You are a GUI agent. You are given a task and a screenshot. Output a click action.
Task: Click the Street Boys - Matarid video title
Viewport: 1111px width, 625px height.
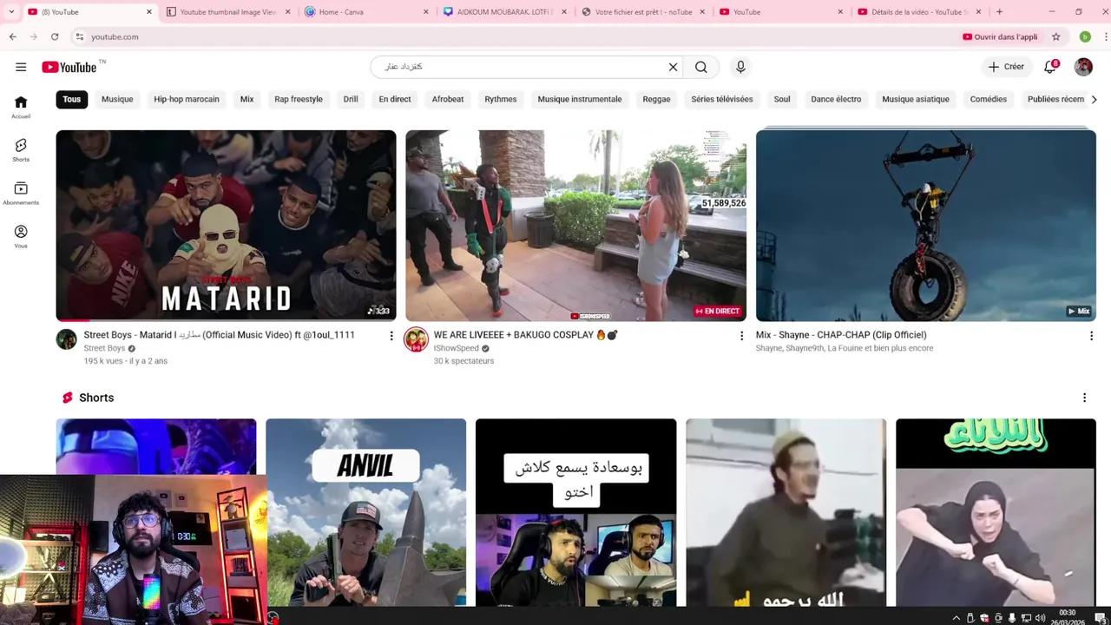pos(219,335)
